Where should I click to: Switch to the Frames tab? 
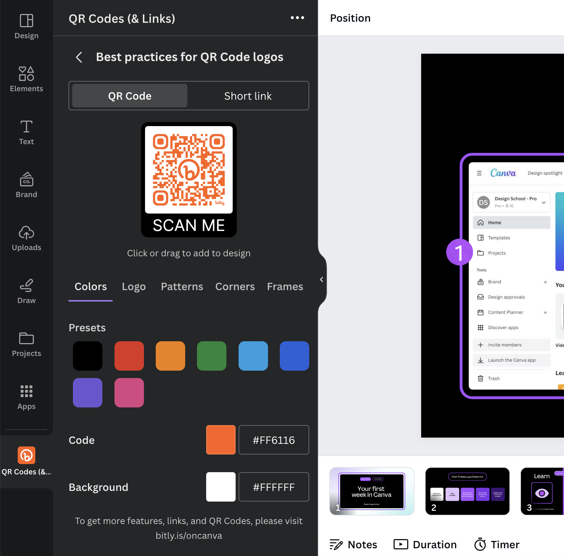point(285,287)
